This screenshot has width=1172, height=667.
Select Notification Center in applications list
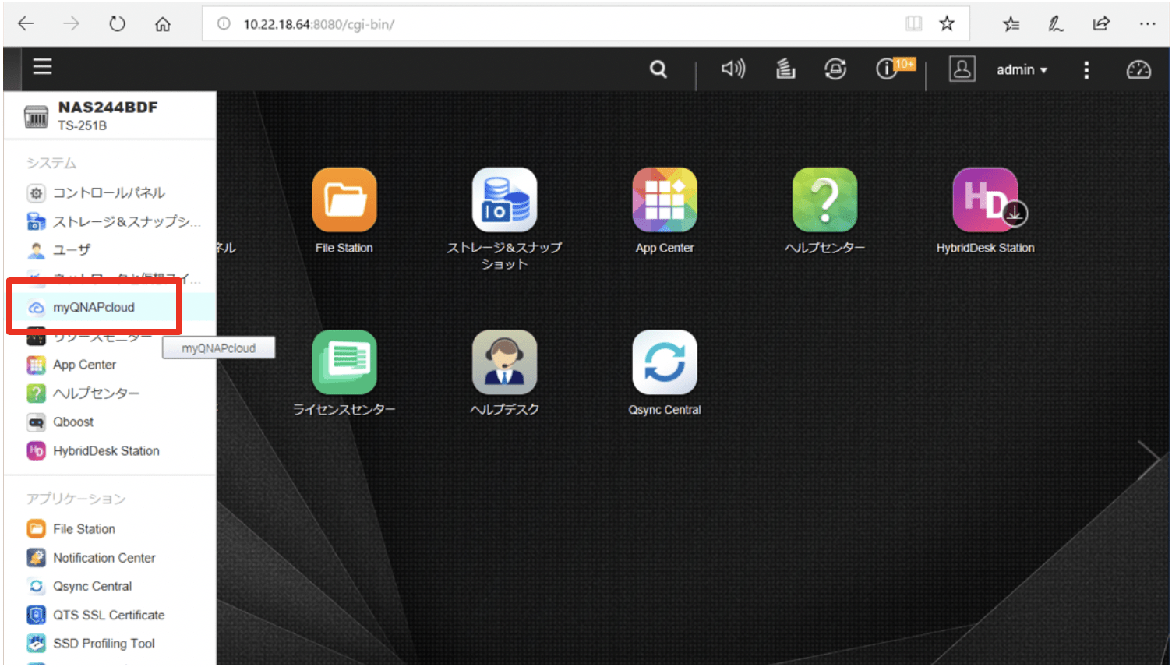109,558
